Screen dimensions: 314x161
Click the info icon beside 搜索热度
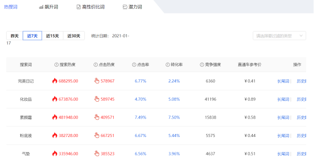(56, 65)
